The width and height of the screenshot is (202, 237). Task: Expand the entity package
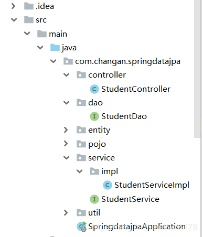(x=66, y=130)
